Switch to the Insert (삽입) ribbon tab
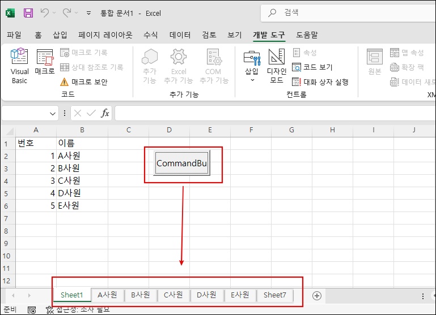 pyautogui.click(x=60, y=35)
